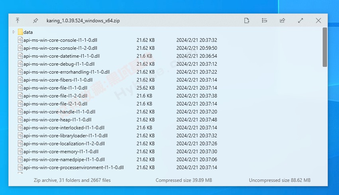Select file name api-ms-win-core-namedpipe-l1-1-0.dll

[x=64, y=159]
